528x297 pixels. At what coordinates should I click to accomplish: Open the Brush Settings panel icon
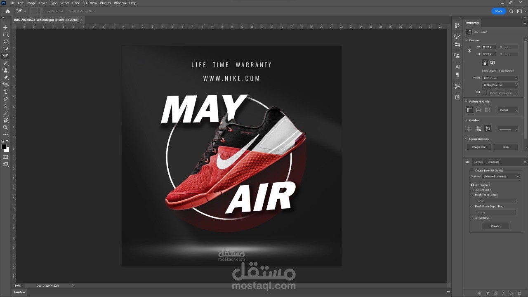coord(457,37)
